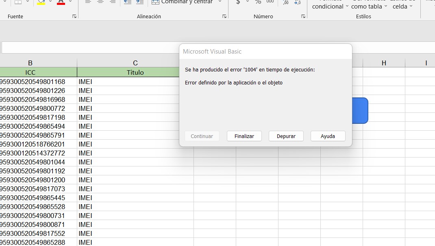The width and height of the screenshot is (435, 246).
Task: Apply right text alignment
Action: tap(113, 2)
